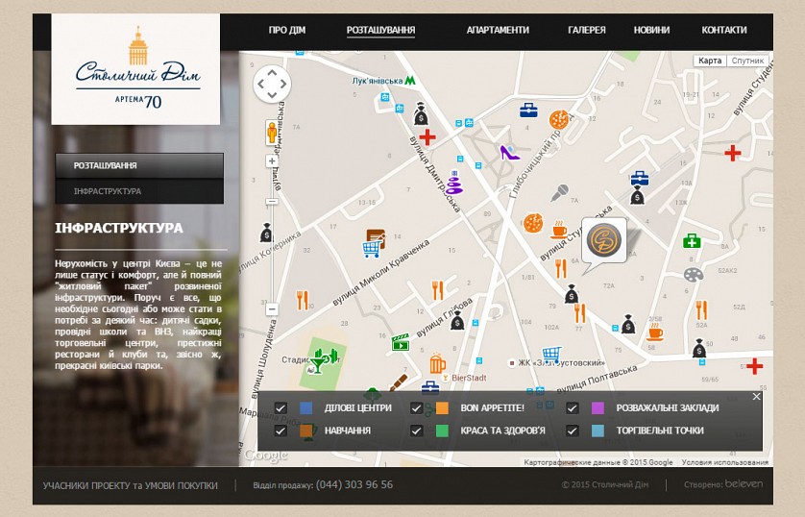This screenshot has height=517, width=805.
Task: Open Учасники проекту та умови покупки link
Action: pos(131,485)
